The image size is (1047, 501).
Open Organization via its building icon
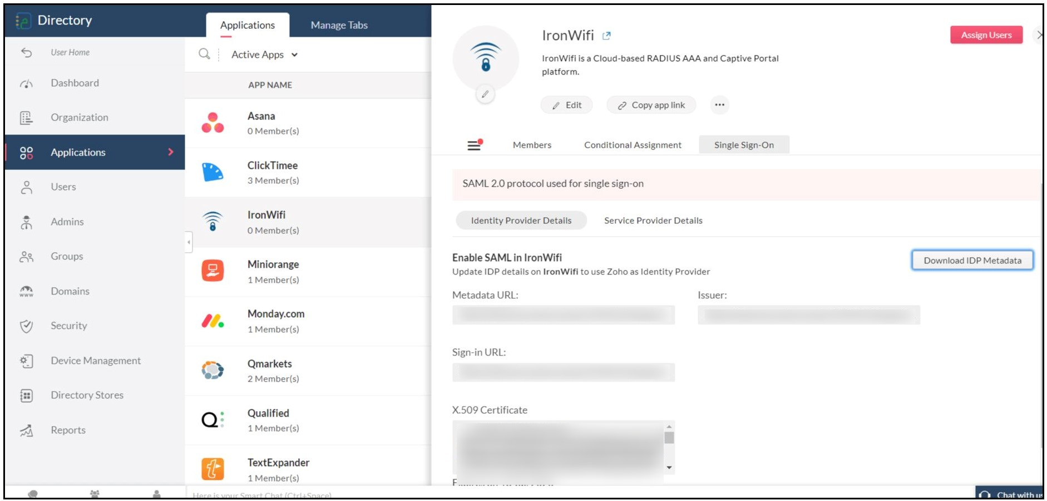click(x=26, y=118)
